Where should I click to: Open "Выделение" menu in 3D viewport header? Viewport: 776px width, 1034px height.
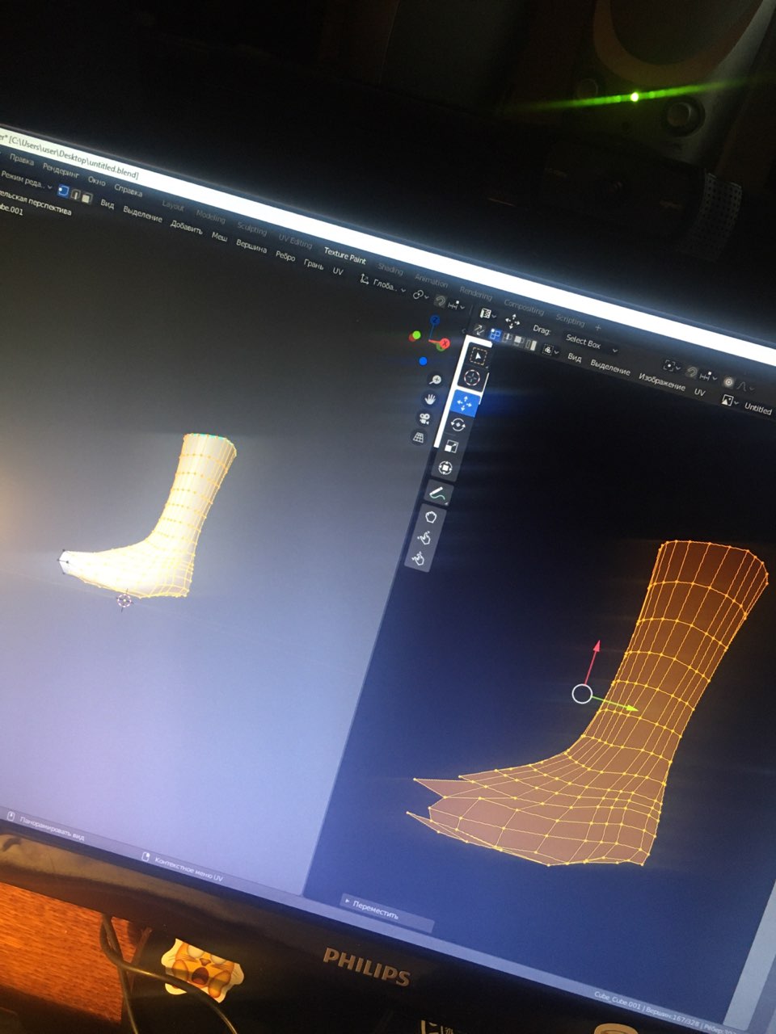click(142, 213)
